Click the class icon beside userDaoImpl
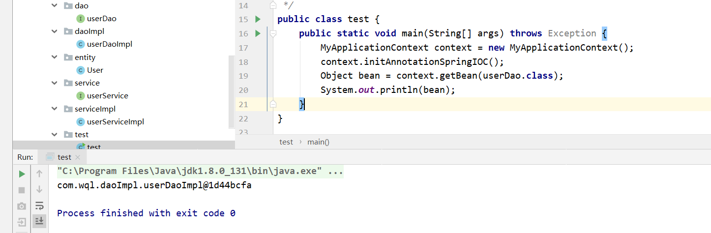 coord(81,44)
